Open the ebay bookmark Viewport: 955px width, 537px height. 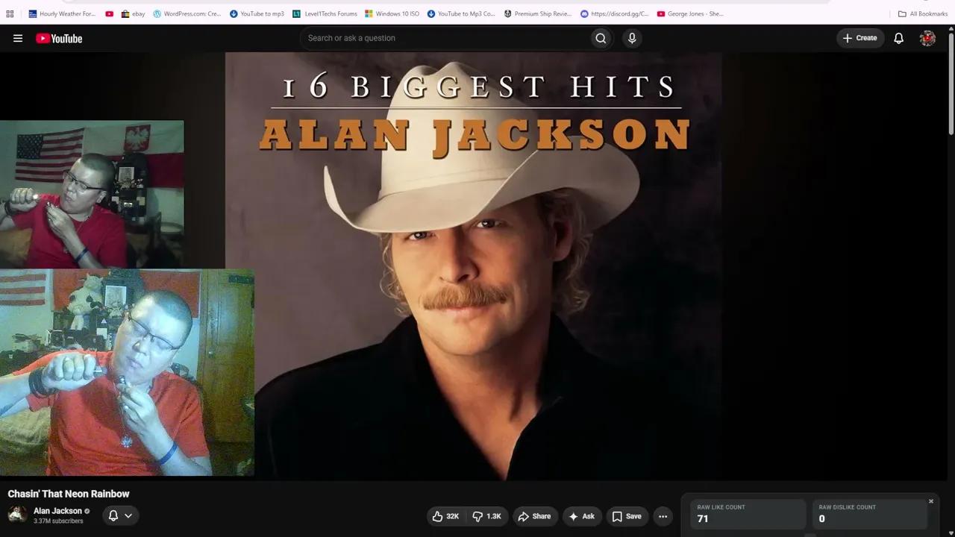pos(134,13)
